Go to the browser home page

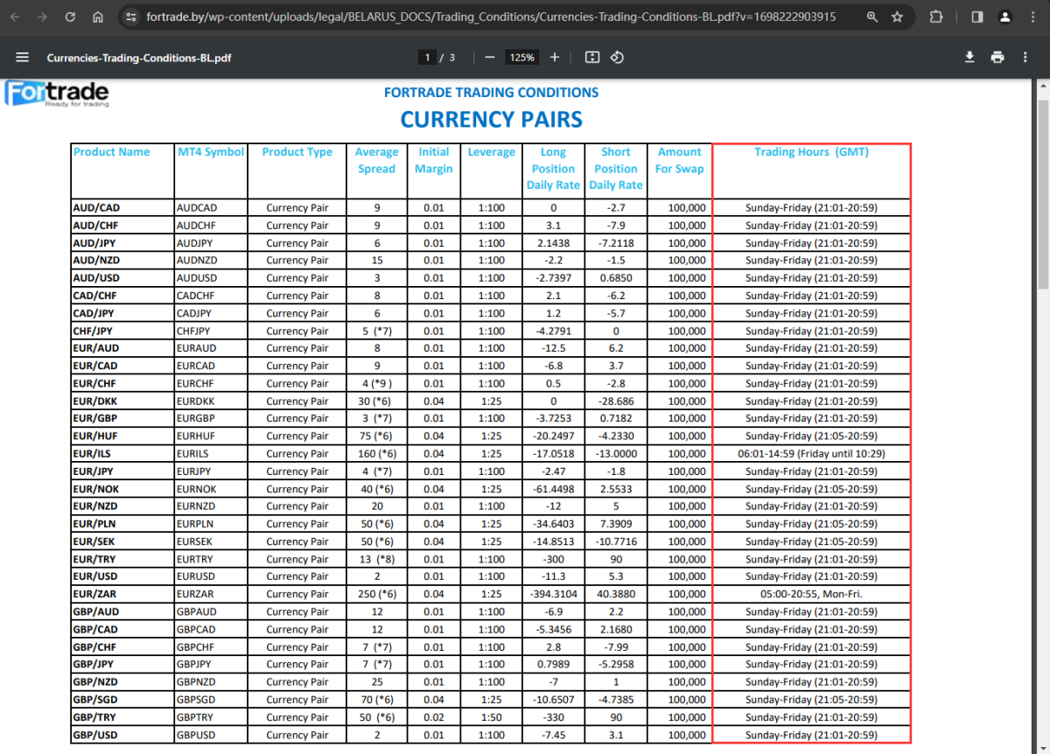coord(98,17)
